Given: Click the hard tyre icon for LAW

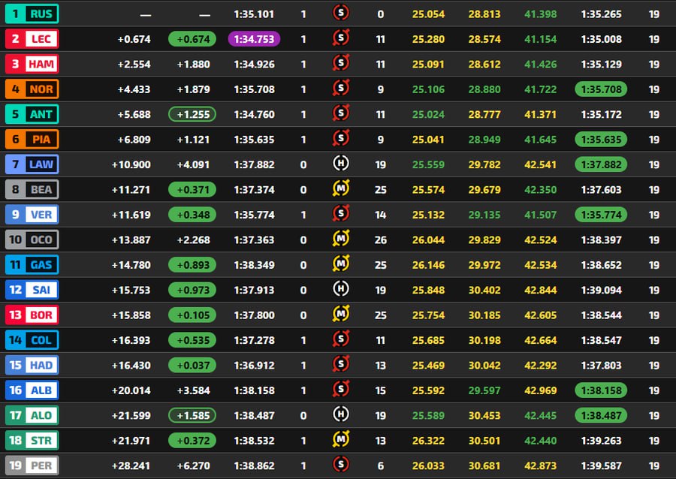Looking at the screenshot, I should click(x=341, y=164).
